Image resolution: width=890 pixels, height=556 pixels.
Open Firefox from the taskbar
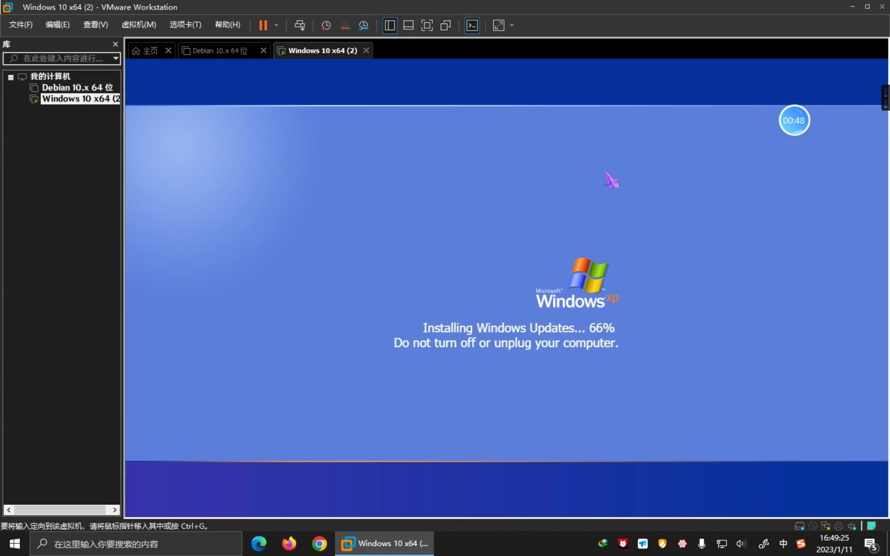pos(289,543)
